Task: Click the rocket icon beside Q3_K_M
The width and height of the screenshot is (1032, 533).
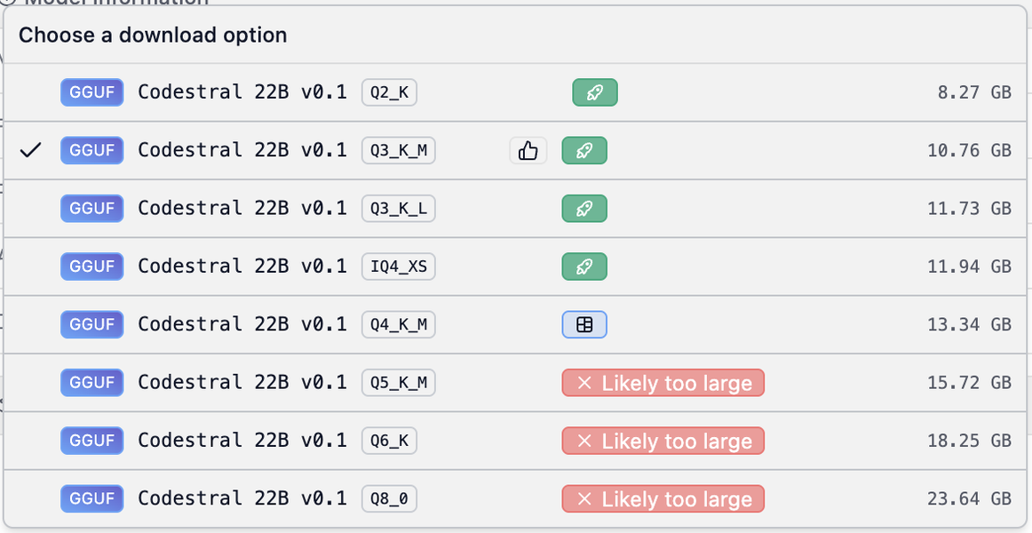Action: click(583, 150)
